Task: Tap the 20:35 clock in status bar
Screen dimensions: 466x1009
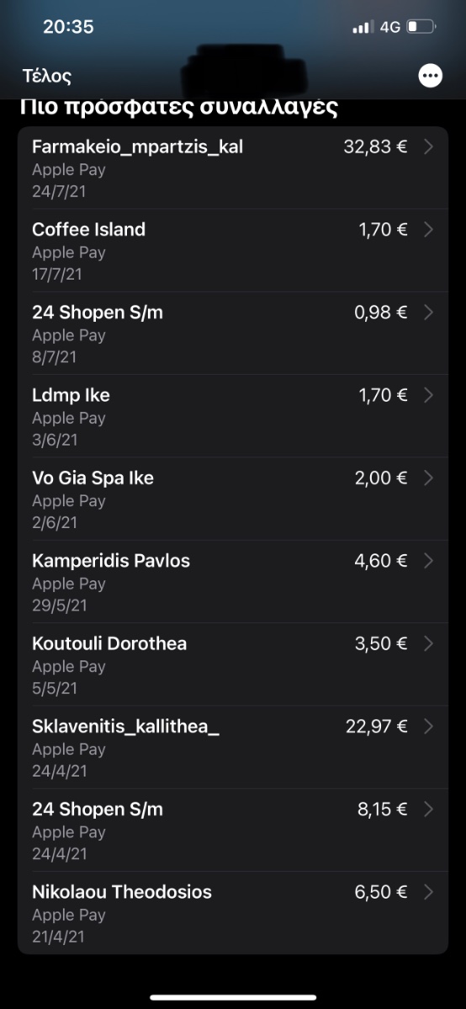Action: click(68, 26)
